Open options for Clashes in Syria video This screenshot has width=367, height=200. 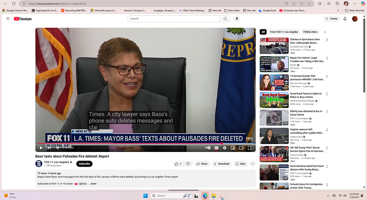[x=327, y=40]
